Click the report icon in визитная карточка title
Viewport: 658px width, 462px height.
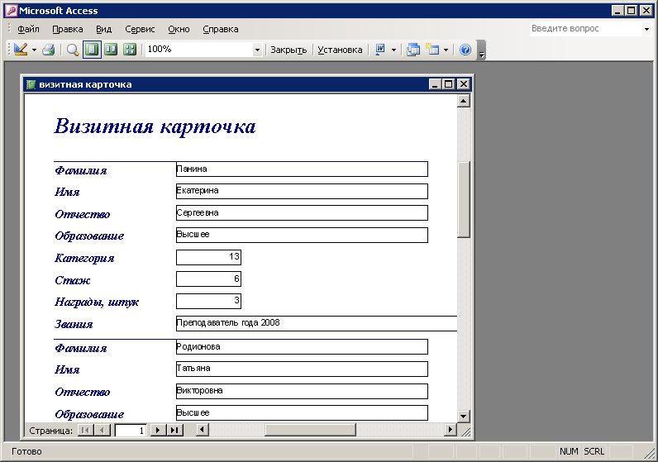[x=31, y=84]
